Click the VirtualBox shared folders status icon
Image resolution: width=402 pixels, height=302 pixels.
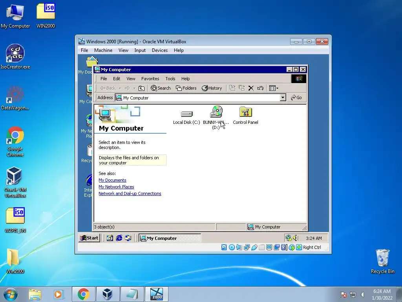coord(261,247)
